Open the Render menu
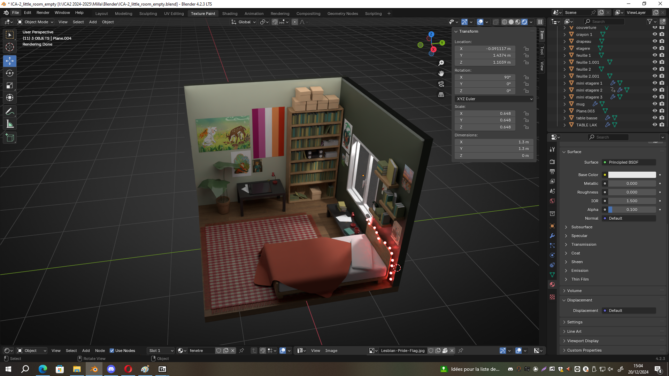 (43, 13)
